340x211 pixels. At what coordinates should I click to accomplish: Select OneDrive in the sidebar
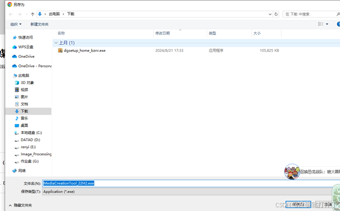pos(26,56)
